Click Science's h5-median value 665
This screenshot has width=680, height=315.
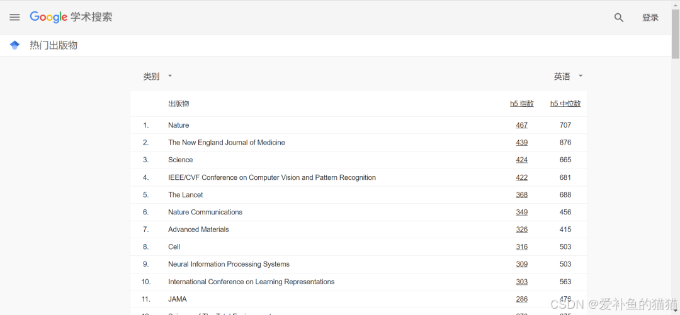pyautogui.click(x=565, y=160)
